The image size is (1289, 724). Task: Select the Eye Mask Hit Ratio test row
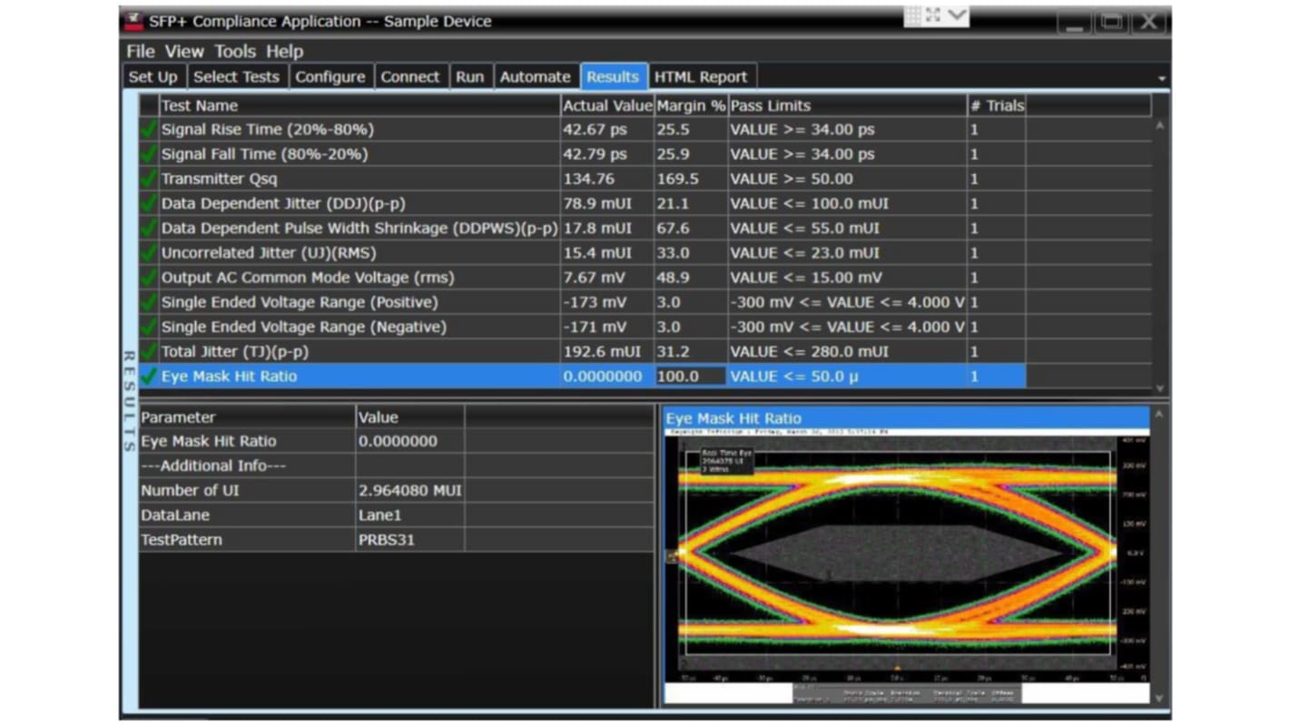coord(583,376)
